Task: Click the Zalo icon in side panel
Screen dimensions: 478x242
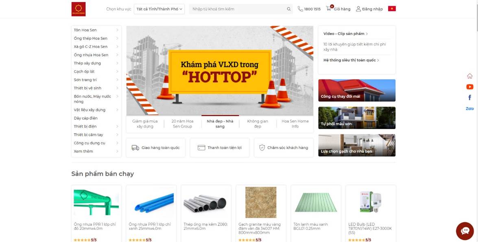Action: (470, 108)
